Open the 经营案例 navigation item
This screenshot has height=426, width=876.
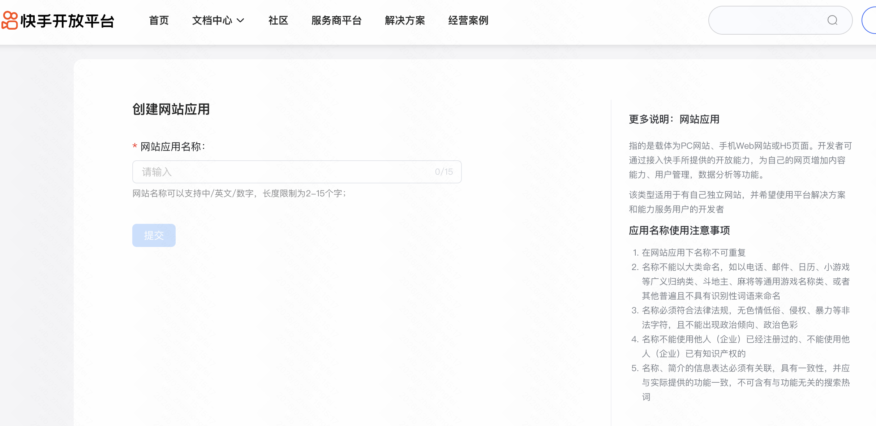[468, 21]
